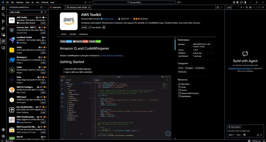Click the Domain Whois command center box
This screenshot has width=266, height=142.
tap(134, 2)
